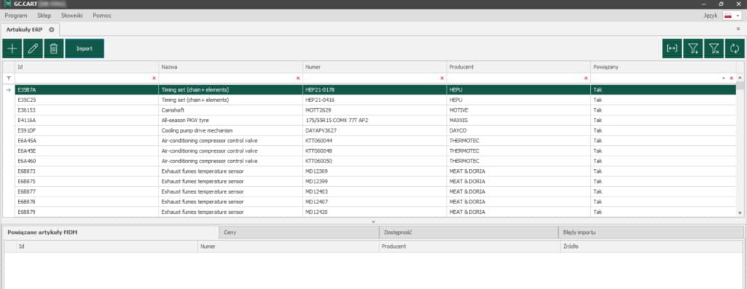Clear the Powiązany column filter with red x
Screen dimensions: 747x289
point(731,78)
